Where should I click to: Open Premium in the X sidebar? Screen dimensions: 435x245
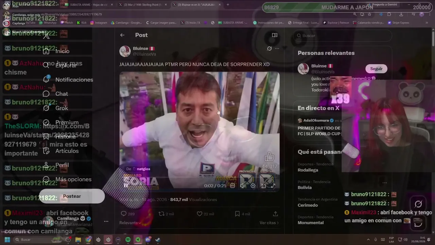61,122
